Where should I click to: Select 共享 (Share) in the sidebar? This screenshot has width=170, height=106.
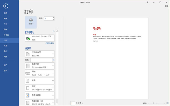[5, 46]
